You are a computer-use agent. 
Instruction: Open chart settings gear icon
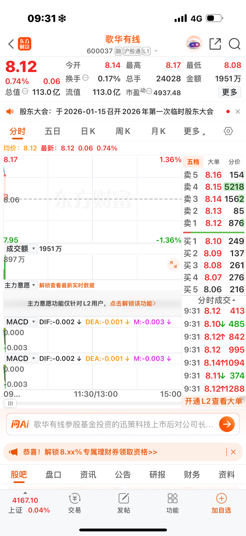point(228,131)
